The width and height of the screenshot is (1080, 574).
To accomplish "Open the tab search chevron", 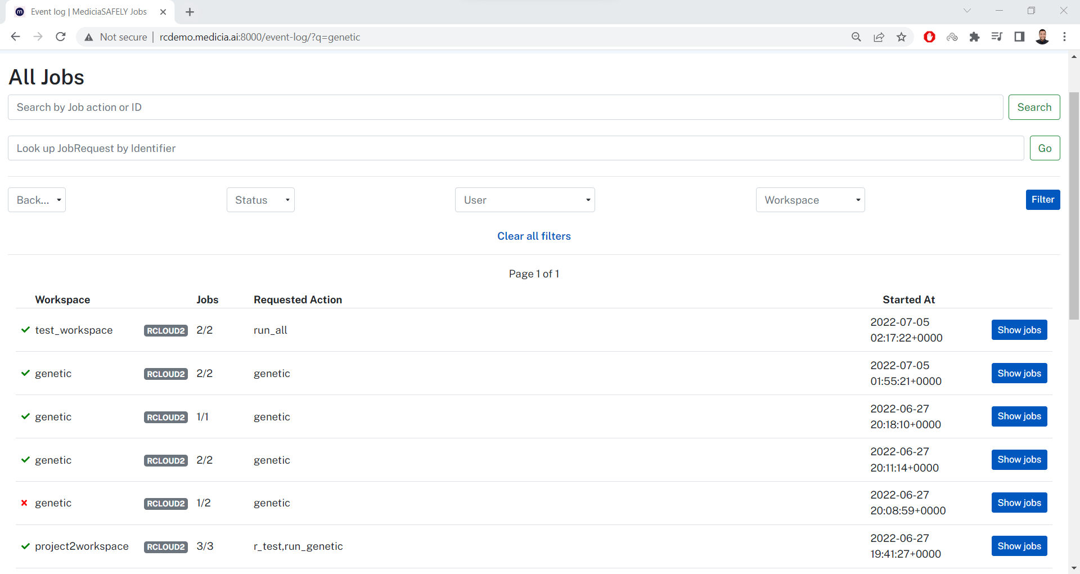I will (x=967, y=11).
